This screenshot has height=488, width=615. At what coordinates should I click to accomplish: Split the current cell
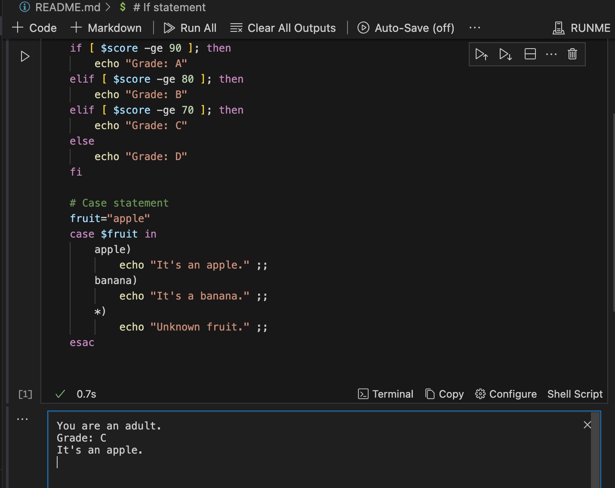(530, 54)
